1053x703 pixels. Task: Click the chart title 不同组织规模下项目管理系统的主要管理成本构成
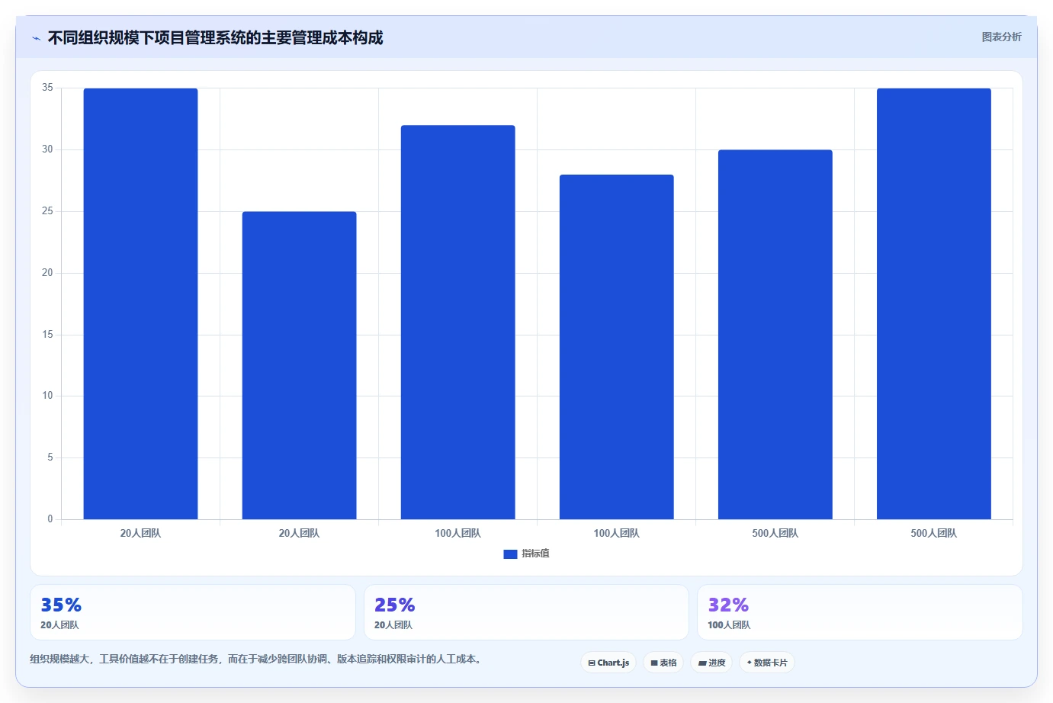click(215, 37)
